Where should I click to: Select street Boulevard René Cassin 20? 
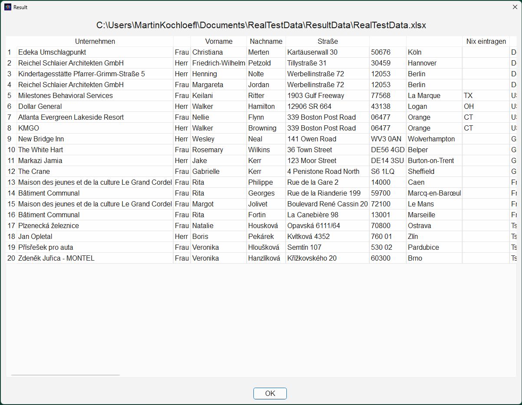[x=328, y=204]
